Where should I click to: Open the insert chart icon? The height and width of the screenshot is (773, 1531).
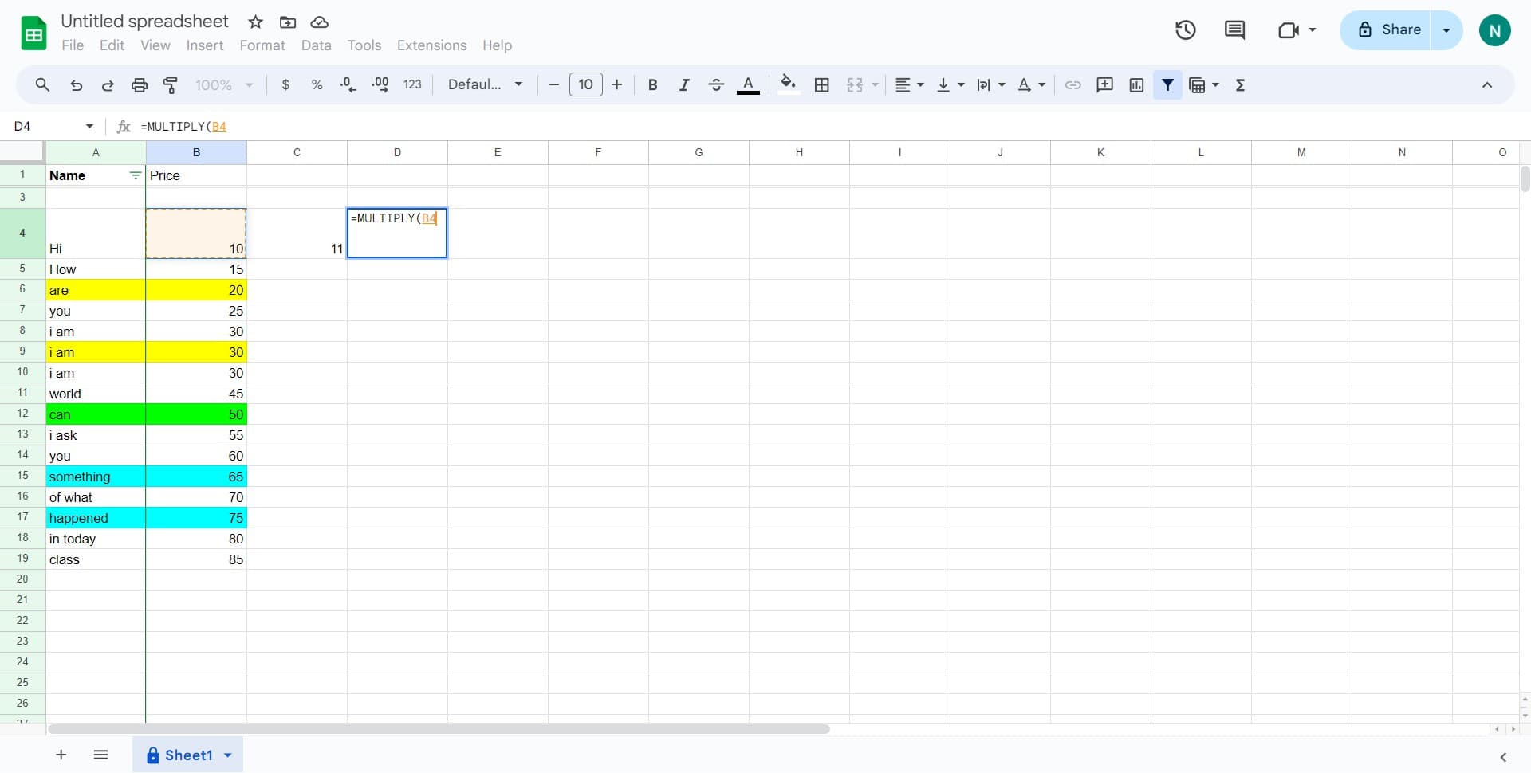pyautogui.click(x=1136, y=84)
